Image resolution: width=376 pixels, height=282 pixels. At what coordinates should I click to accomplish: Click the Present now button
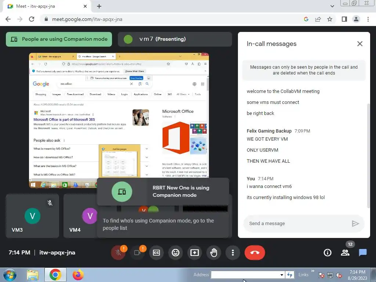[x=195, y=253]
